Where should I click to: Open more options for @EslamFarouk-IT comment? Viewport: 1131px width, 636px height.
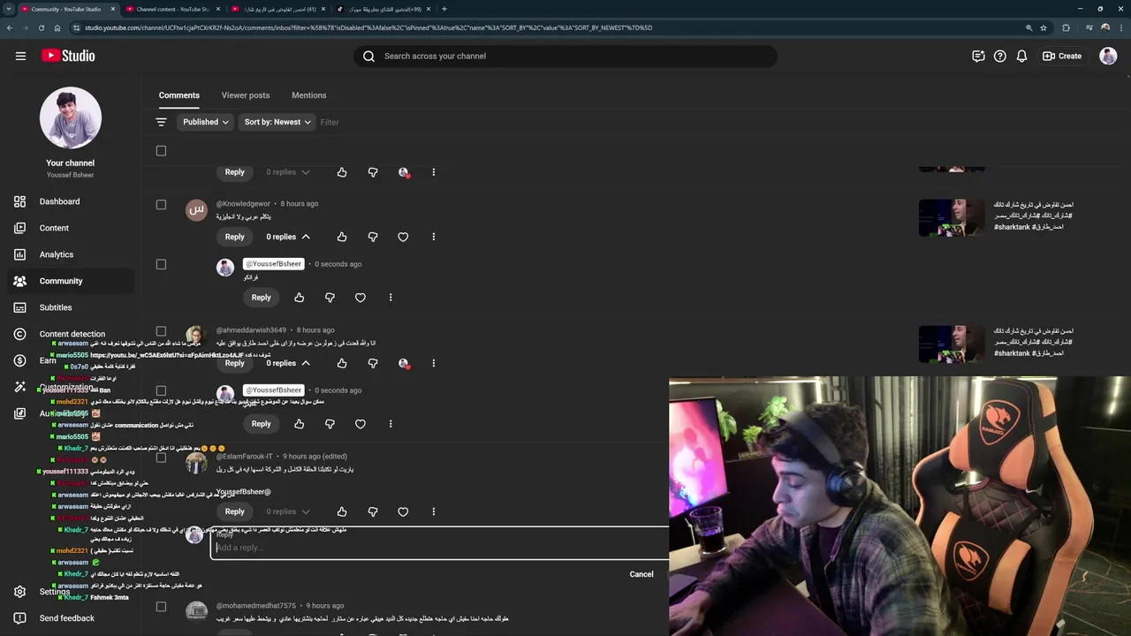(434, 511)
